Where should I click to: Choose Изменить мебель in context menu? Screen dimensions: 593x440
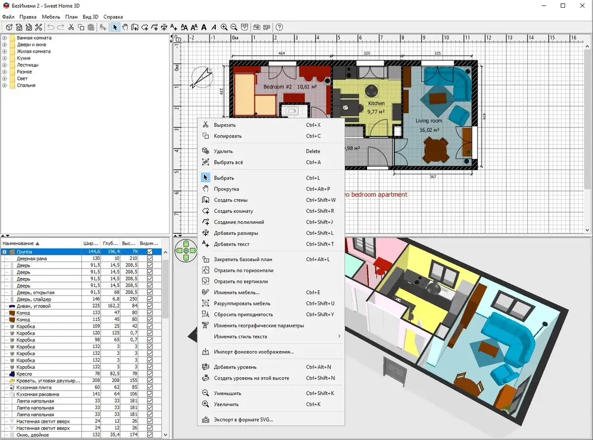coord(271,292)
